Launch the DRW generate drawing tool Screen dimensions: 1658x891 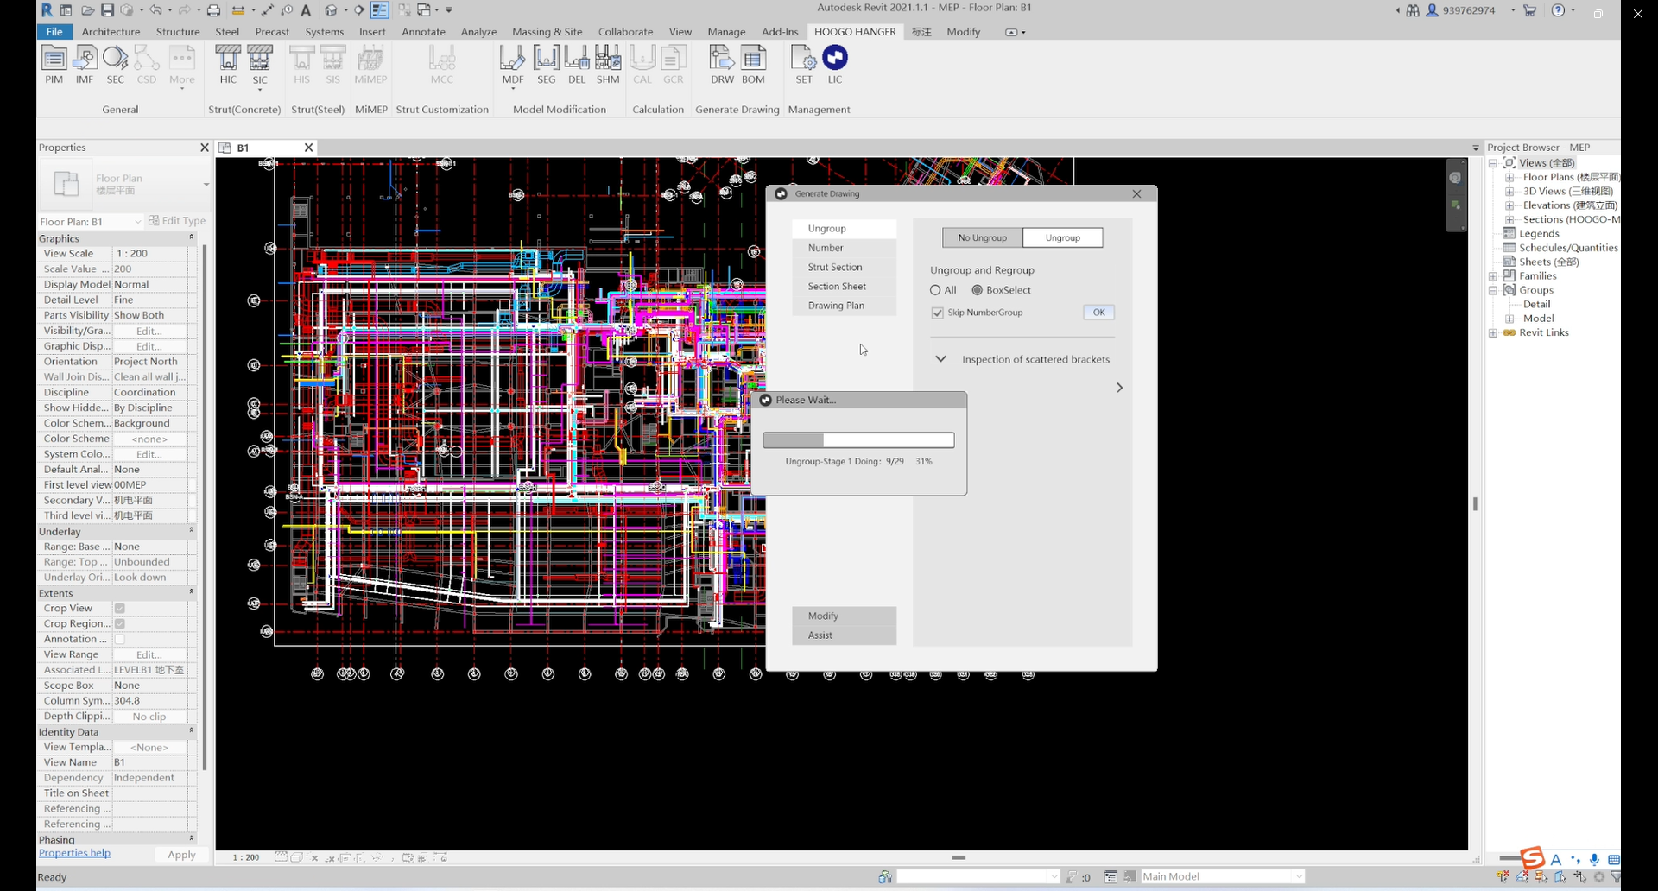722,59
